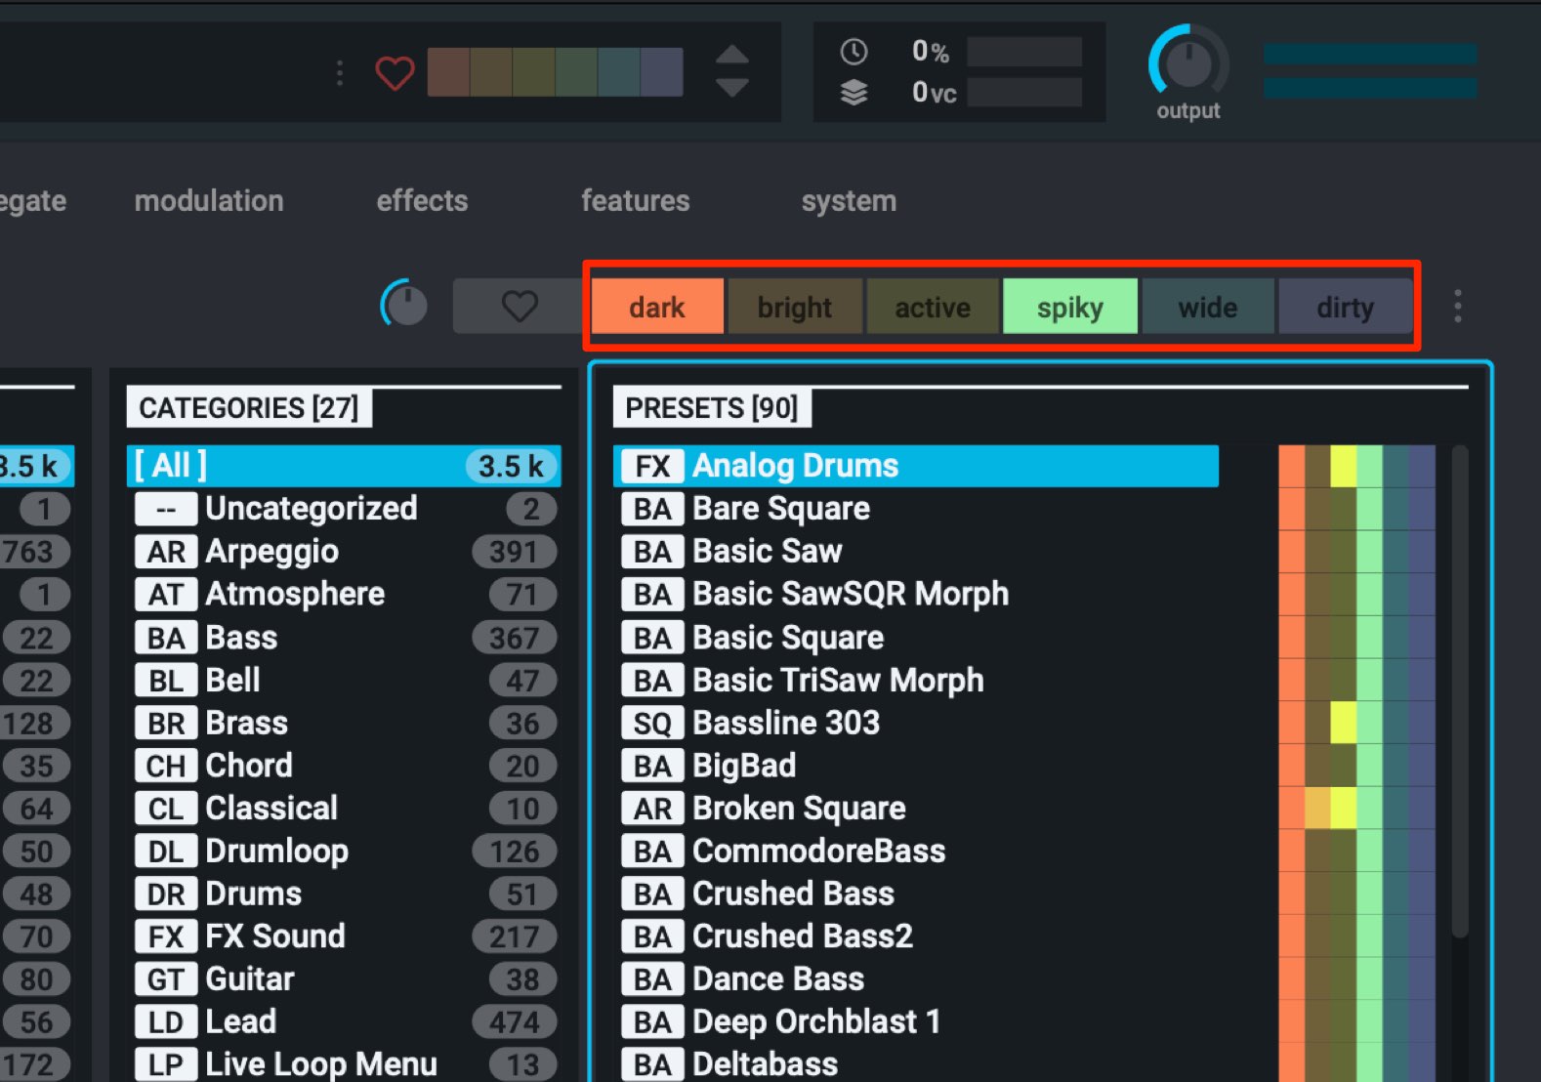Screen dimensions: 1541x1082
Task: Click the small blue knob near favorites filter
Action: coord(404,305)
